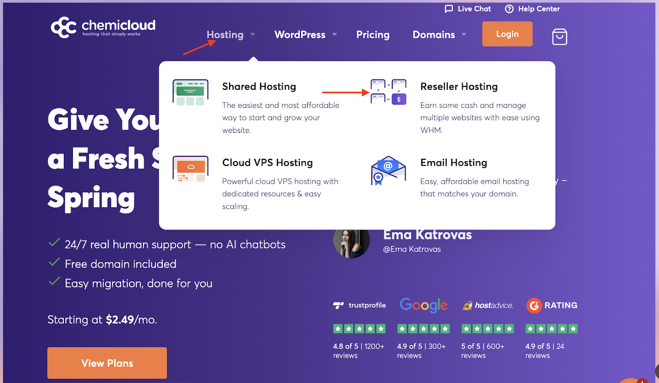Click the Cloud VPS Hosting icon
Image resolution: width=659 pixels, height=383 pixels.
coord(190,169)
